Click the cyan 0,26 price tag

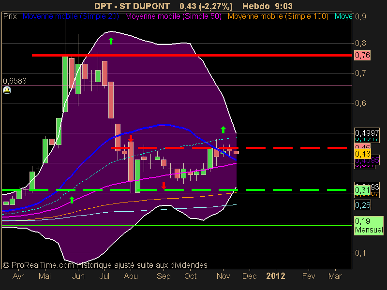(362, 205)
